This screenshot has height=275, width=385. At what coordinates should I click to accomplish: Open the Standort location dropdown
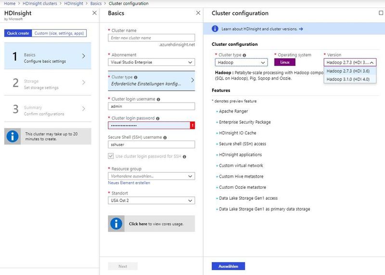151,200
